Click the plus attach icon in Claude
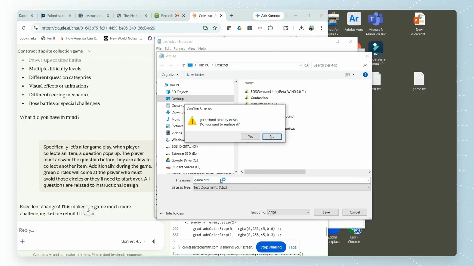The width and height of the screenshot is (474, 266). point(23,241)
